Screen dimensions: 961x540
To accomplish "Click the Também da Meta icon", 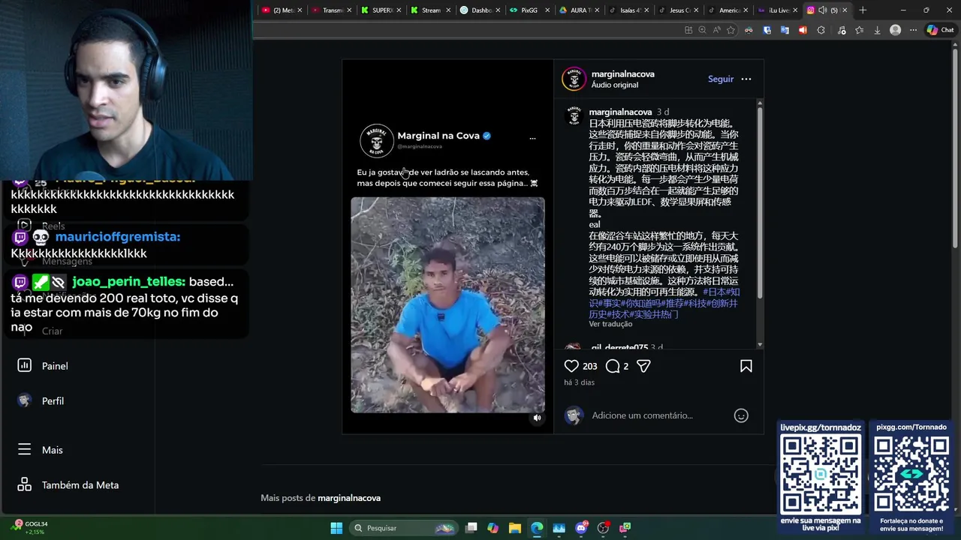I will tap(25, 484).
